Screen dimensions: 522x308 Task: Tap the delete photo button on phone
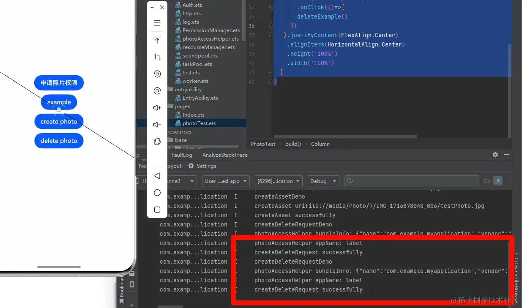pyautogui.click(x=59, y=141)
